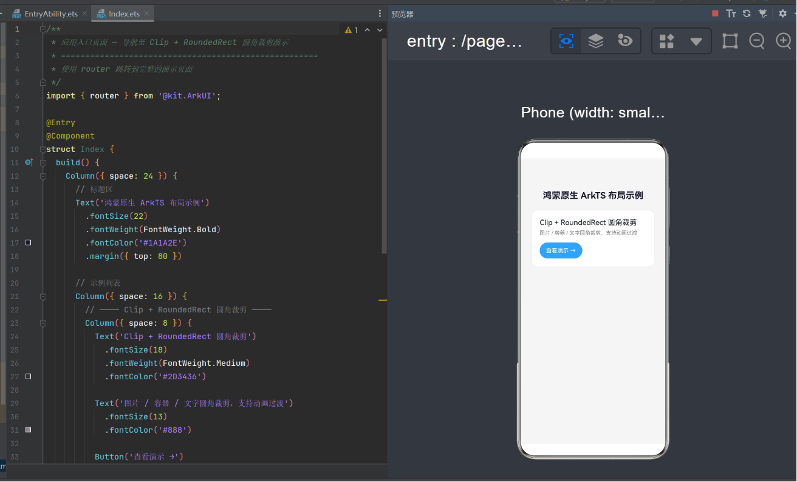Open the editor tabs three-dot menu
This screenshot has height=482, width=797.
[x=380, y=13]
